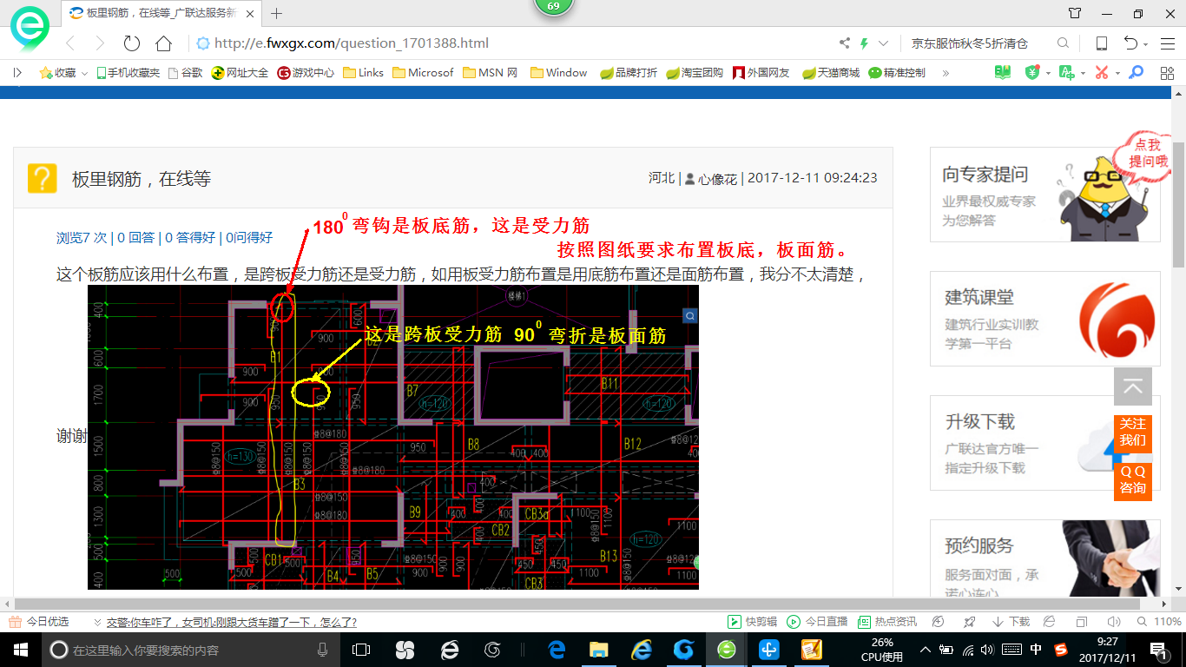The image size is (1186, 667).
Task: Expand the yen shield extension dropdown
Action: pyautogui.click(x=1048, y=74)
